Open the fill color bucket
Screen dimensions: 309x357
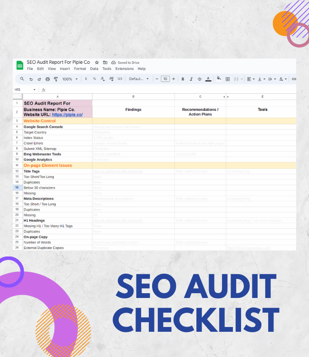click(219, 79)
